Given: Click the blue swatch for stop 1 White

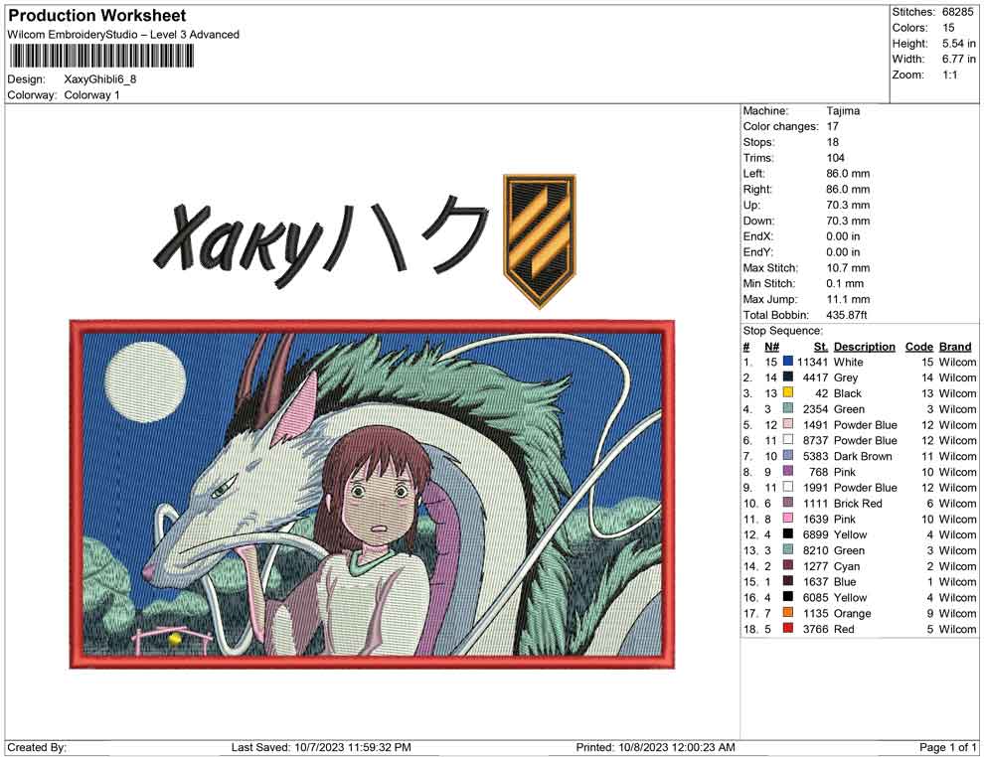Looking at the screenshot, I should pyautogui.click(x=788, y=362).
